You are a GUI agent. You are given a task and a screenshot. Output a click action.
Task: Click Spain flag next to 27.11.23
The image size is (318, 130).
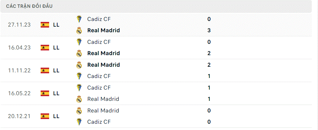[45, 24]
